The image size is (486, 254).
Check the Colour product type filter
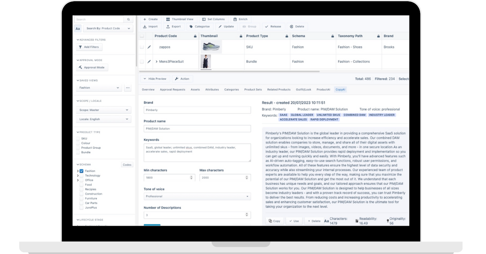[78, 143]
